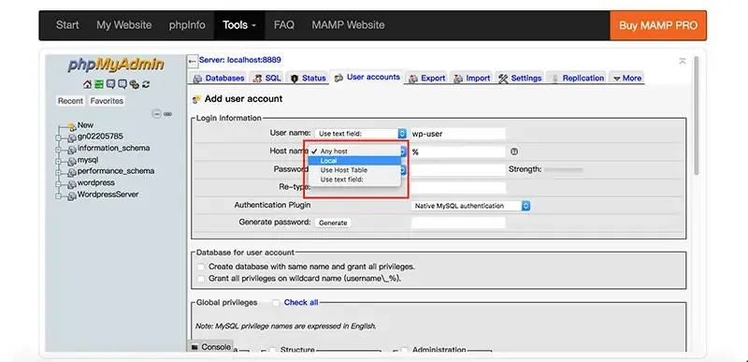Click the gn02205785 database icon
This screenshot has width=748, height=362.
pyautogui.click(x=72, y=138)
